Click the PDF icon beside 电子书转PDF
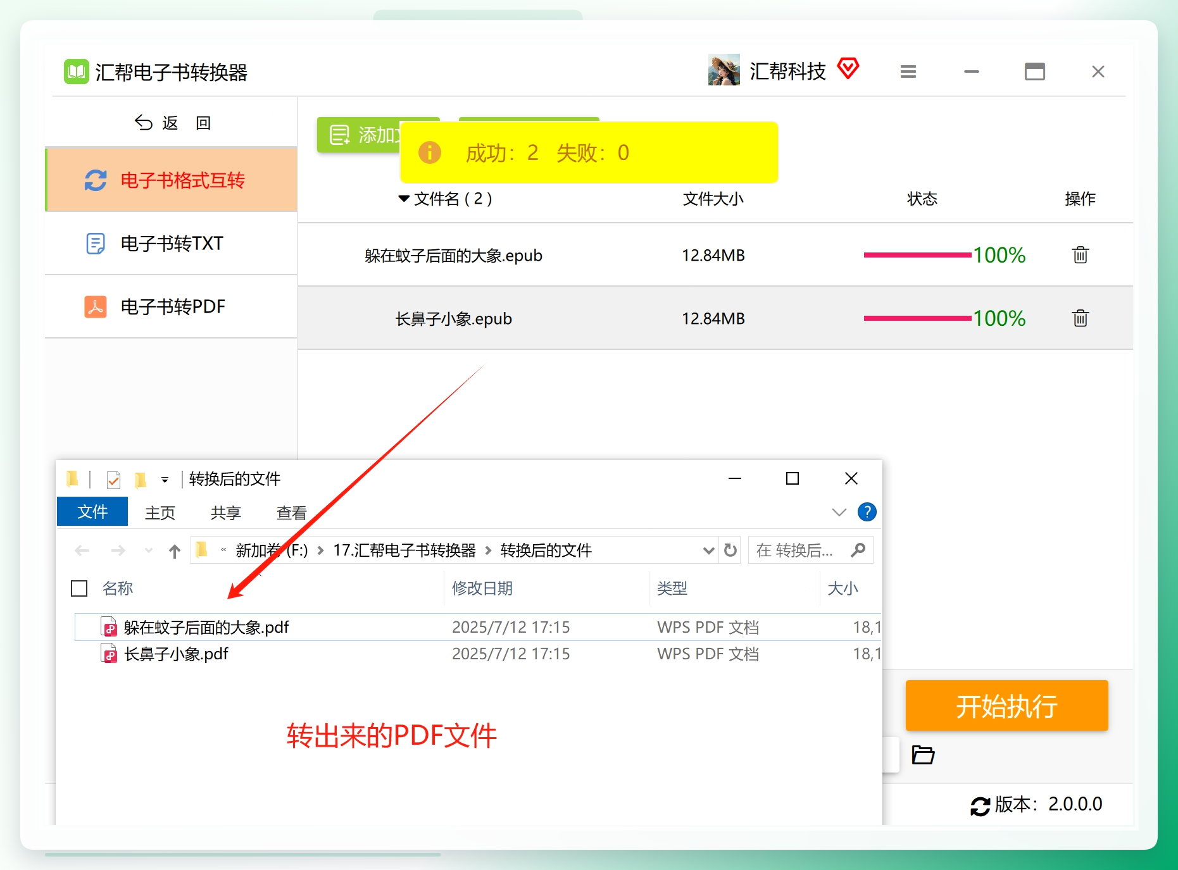 (x=96, y=307)
